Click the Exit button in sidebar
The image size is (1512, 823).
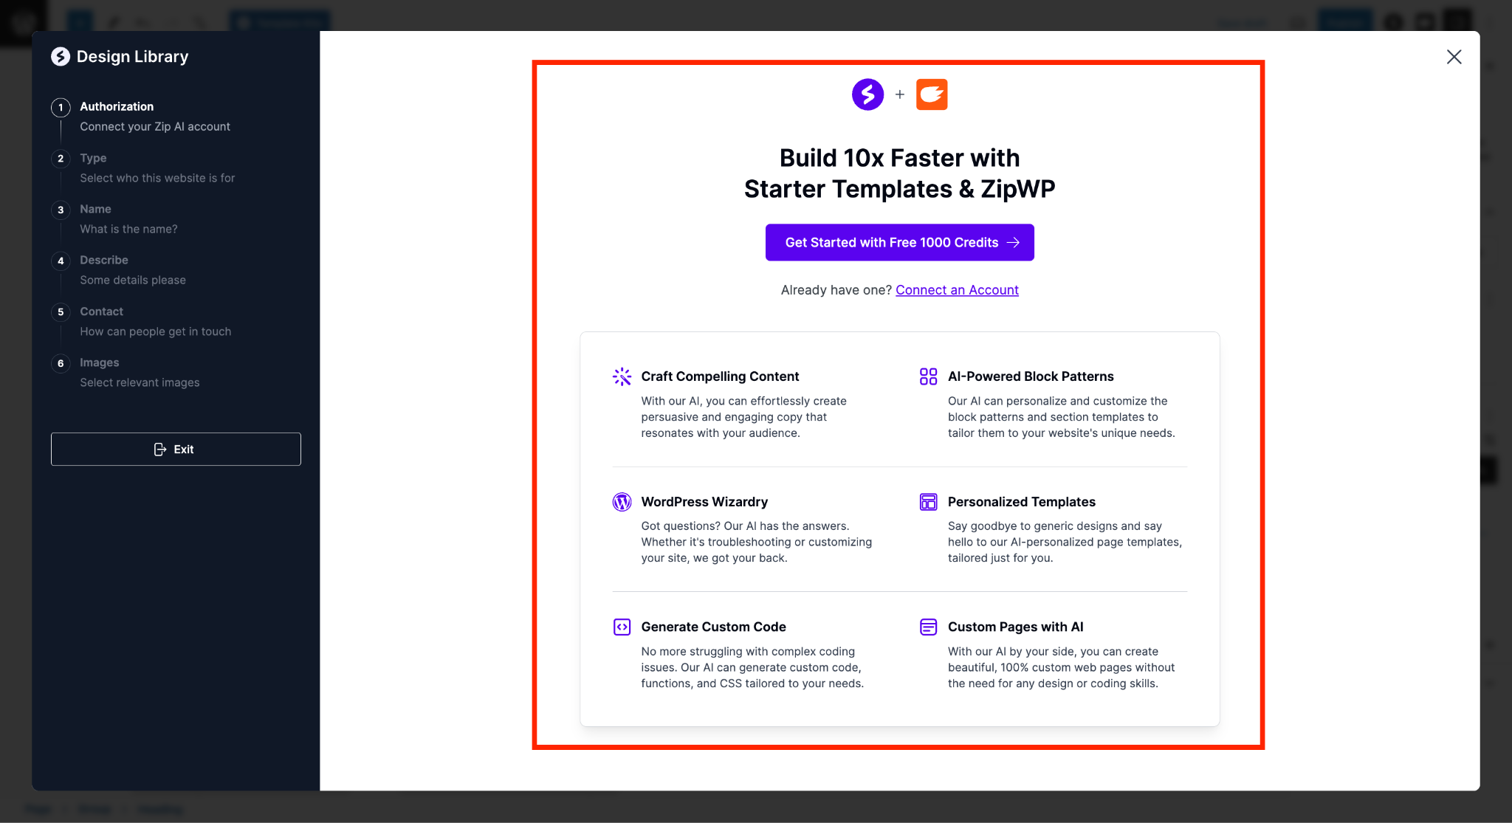[x=176, y=449]
